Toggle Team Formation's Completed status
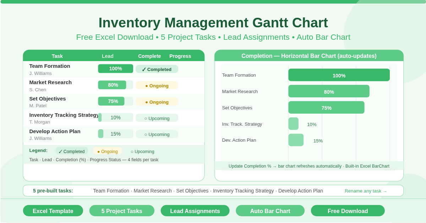This screenshot has height=223, width=426. click(157, 69)
